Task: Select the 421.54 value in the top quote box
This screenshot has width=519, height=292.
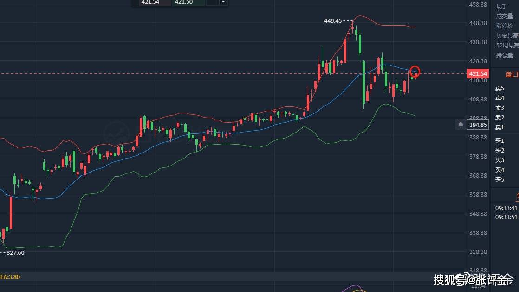Action: [150, 2]
